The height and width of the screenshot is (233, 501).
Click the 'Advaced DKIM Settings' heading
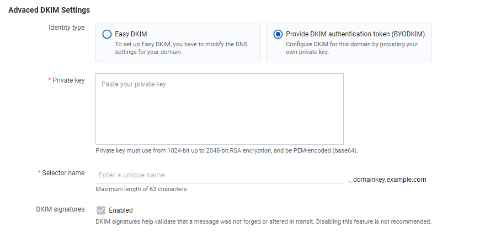pyautogui.click(x=49, y=10)
